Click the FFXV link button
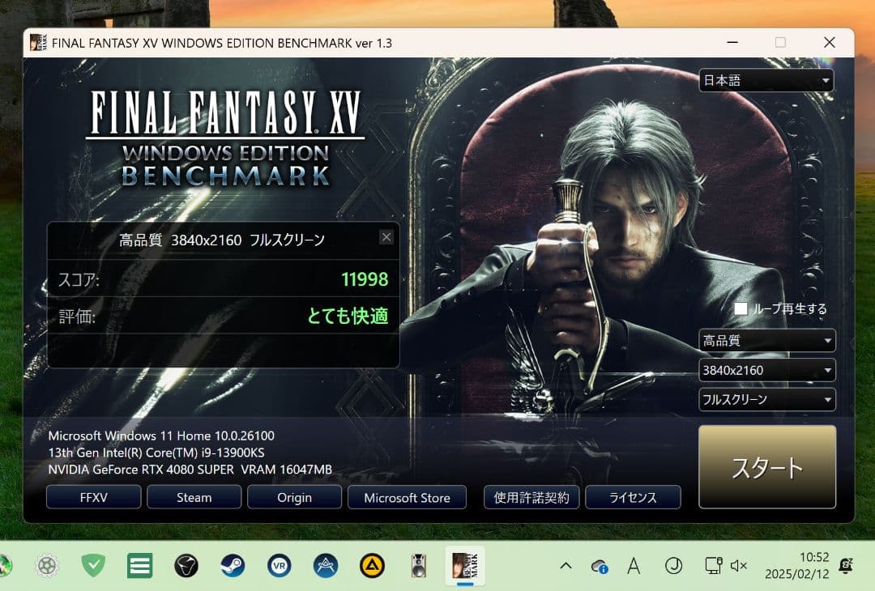This screenshot has height=591, width=875. coord(93,497)
